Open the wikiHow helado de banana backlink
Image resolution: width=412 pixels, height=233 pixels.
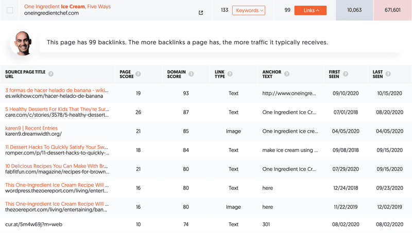(57, 90)
